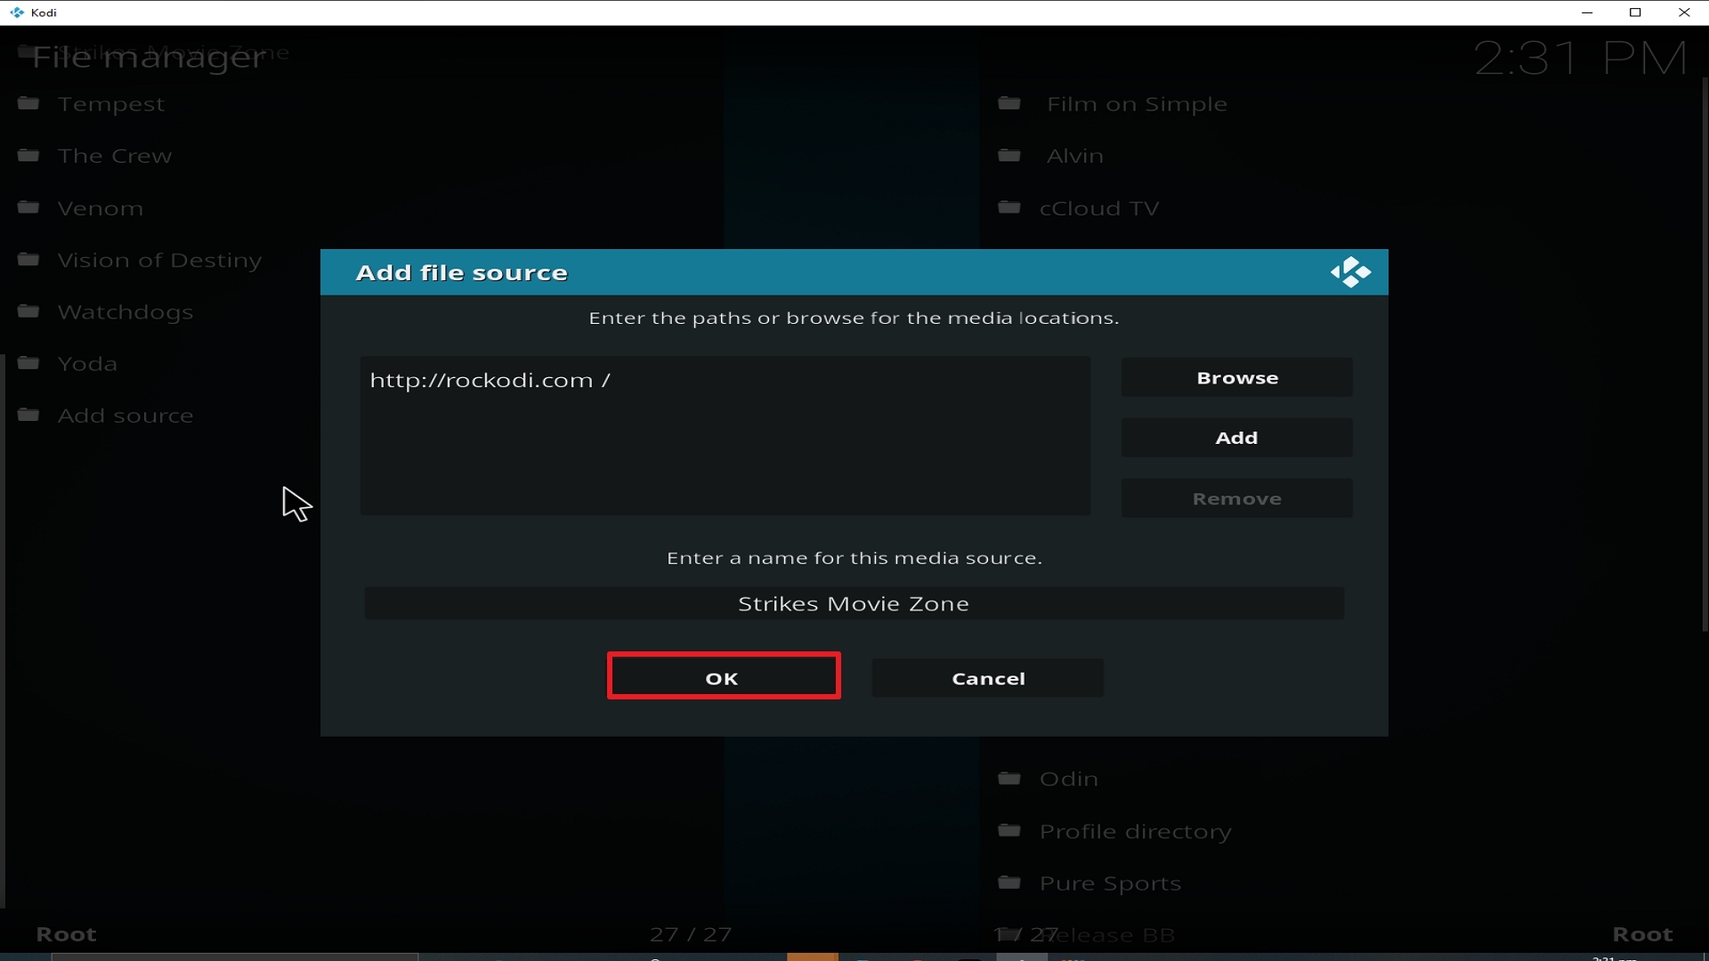This screenshot has width=1709, height=961.
Task: Edit the http://rockodi.com path entry
Action: 725,380
